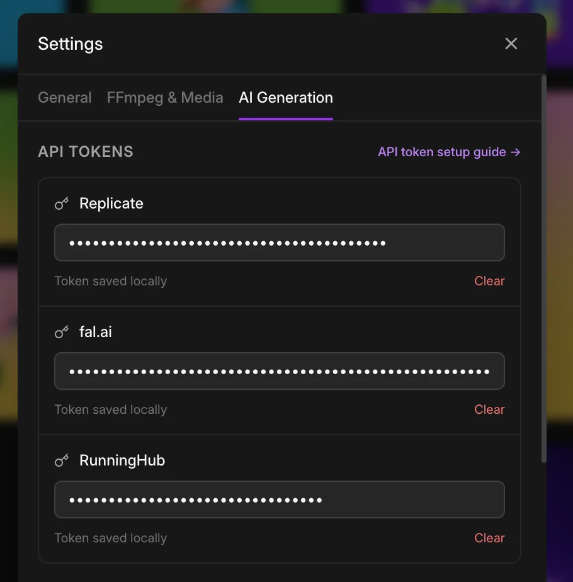573x582 pixels.
Task: Click the Replicate provider label
Action: 111,203
